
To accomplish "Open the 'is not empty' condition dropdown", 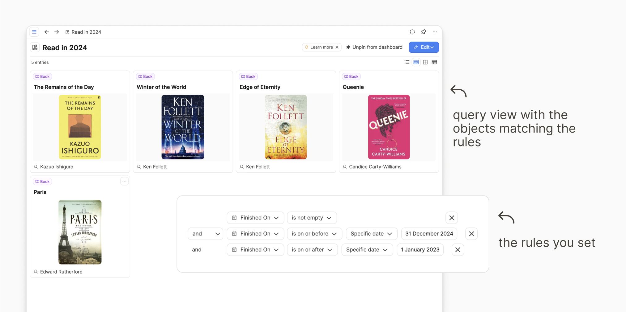I will point(312,218).
